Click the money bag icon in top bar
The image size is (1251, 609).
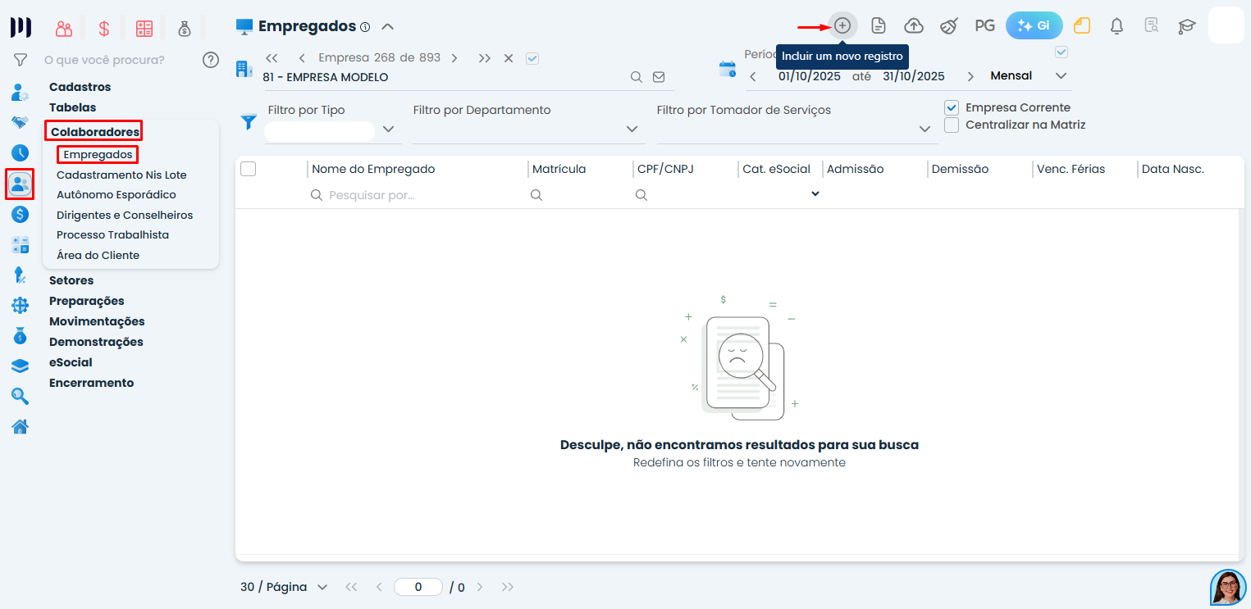(185, 28)
